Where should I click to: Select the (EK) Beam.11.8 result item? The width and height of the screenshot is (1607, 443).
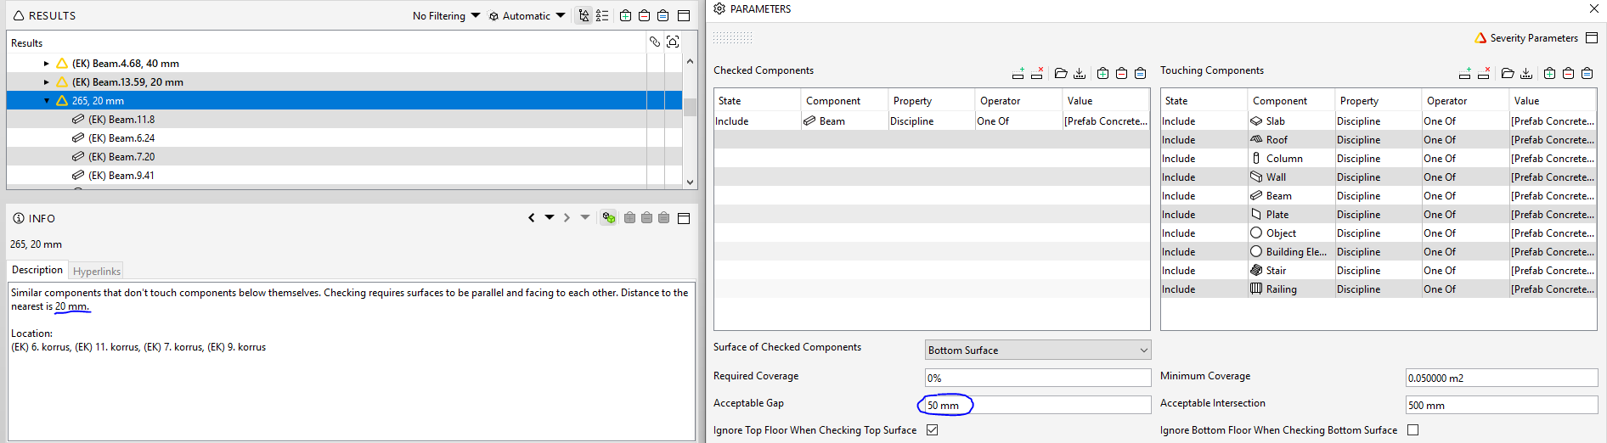[344, 119]
